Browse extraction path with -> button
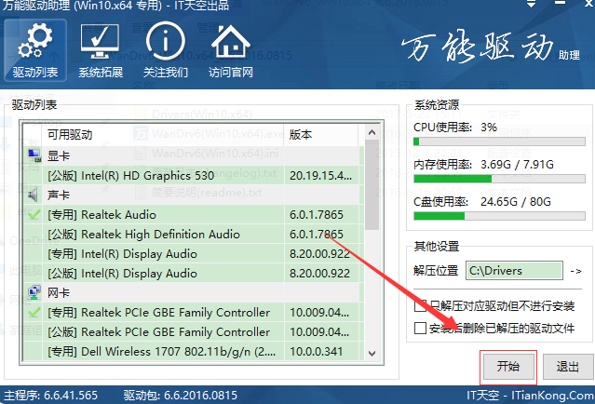The image size is (595, 404). pos(575,271)
